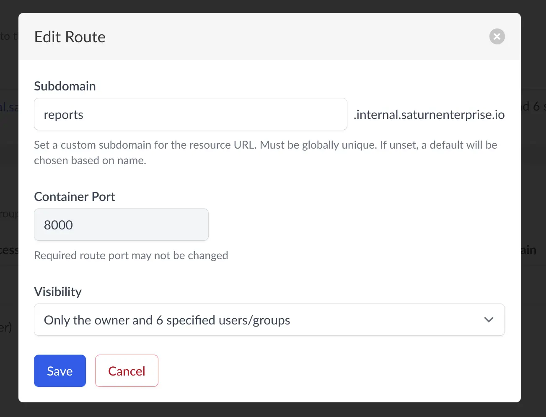Click the bold "ain" text behind dialog's right edge
This screenshot has width=546, height=417.
tap(529, 250)
